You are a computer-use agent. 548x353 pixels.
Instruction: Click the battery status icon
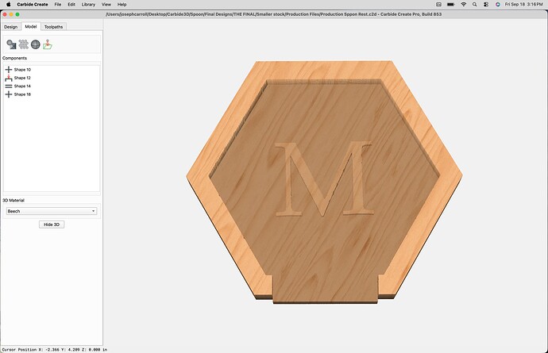point(451,5)
